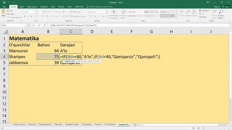Open the IF functions sheet tab
Screen dimensions: 232x130
point(110,125)
